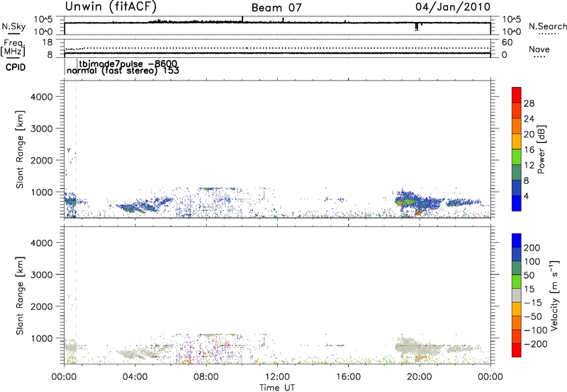
Task: Click the orange power swatch between 20 and 24
Action: [517, 126]
